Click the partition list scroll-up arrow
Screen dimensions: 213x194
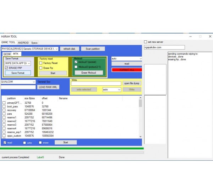click(x=141, y=98)
